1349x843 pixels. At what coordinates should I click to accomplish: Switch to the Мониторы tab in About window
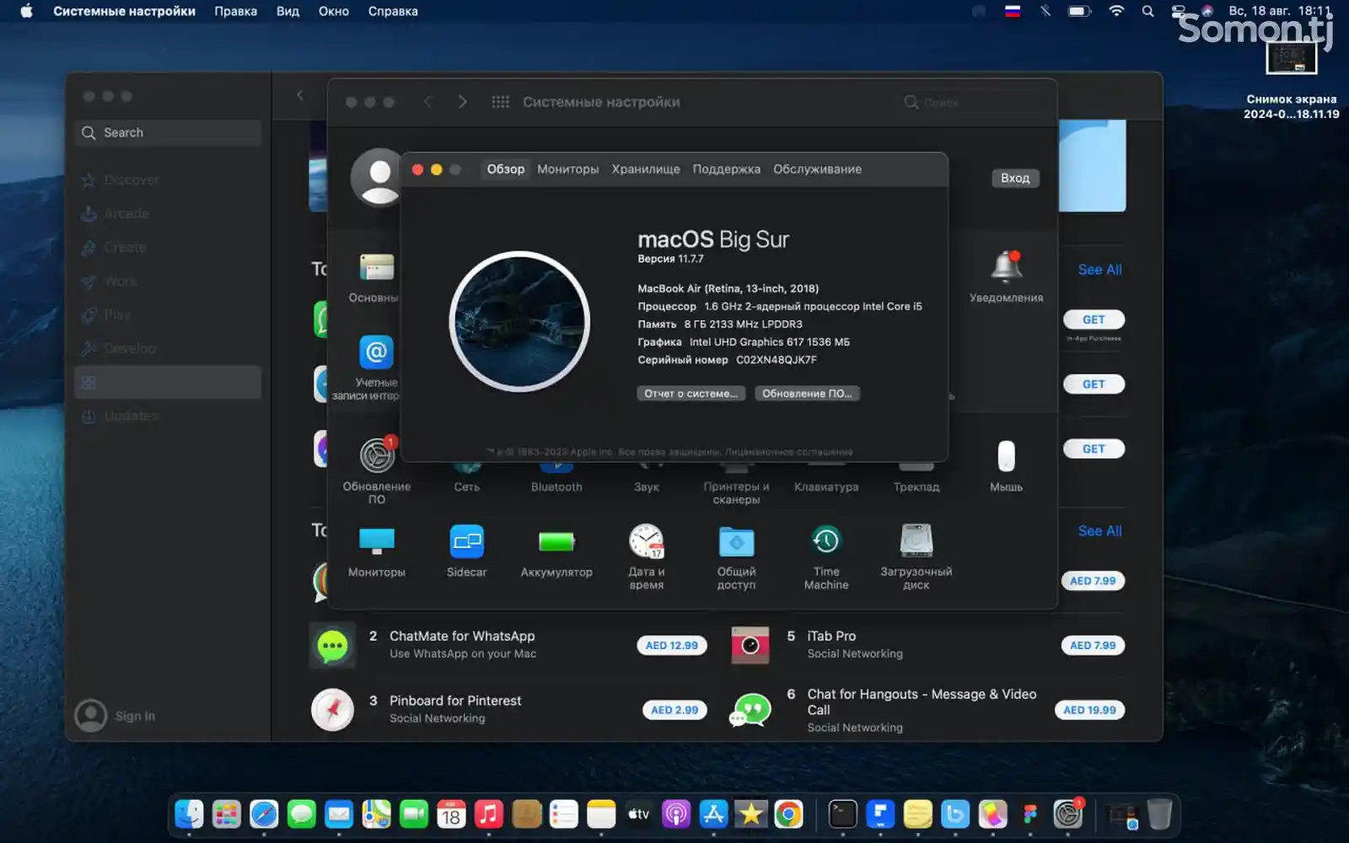[568, 169]
